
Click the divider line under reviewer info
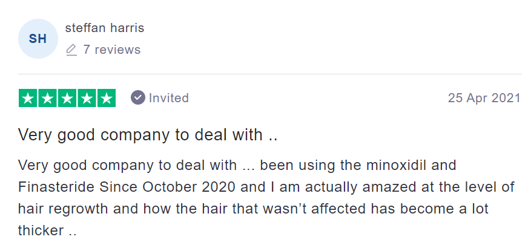coord(270,74)
